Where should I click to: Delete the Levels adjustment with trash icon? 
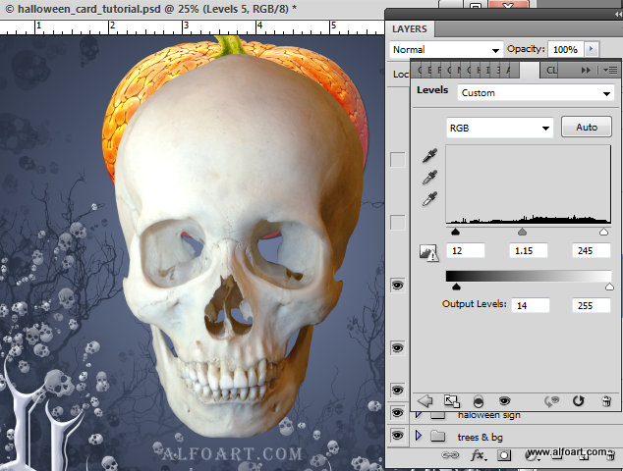pyautogui.click(x=605, y=401)
